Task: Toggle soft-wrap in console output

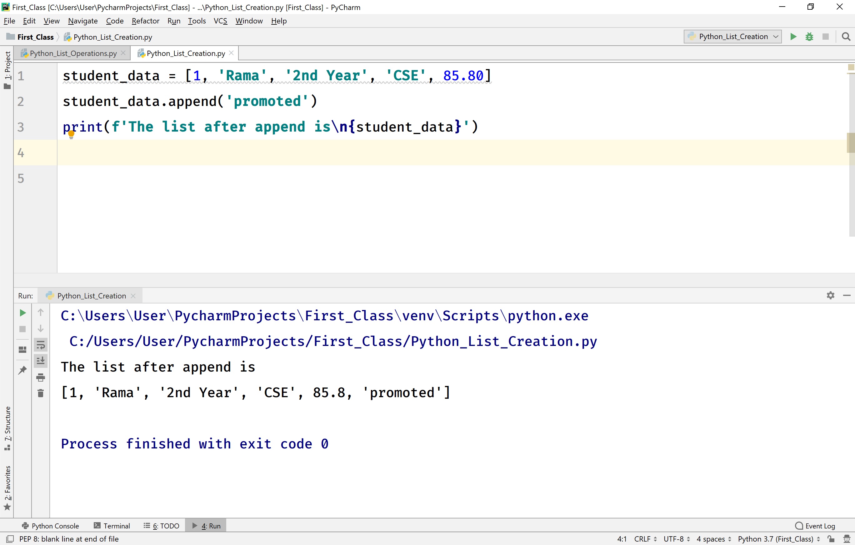Action: pos(41,344)
